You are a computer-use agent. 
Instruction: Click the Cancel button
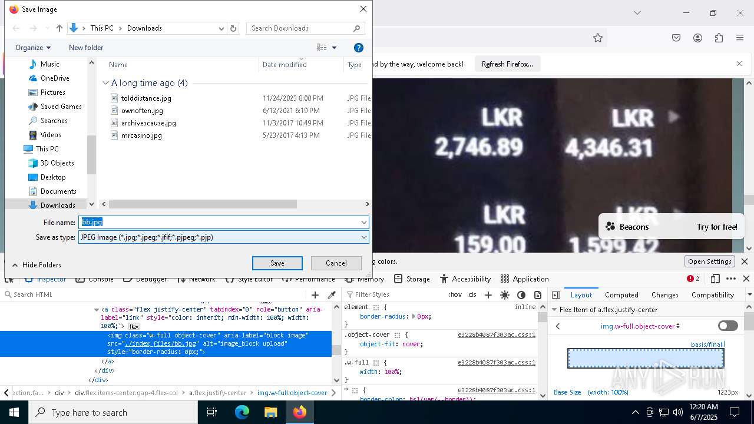pyautogui.click(x=336, y=263)
